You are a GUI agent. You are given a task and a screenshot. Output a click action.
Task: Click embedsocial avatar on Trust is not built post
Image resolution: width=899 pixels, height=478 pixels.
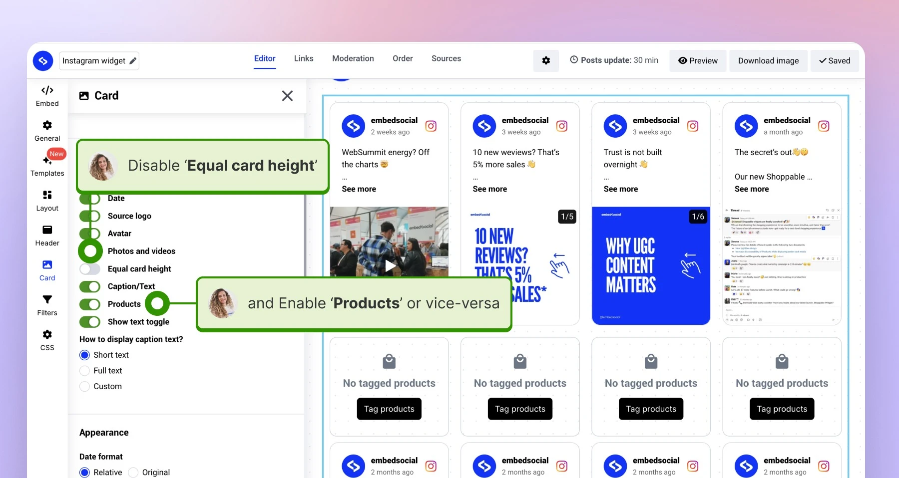[x=615, y=126]
